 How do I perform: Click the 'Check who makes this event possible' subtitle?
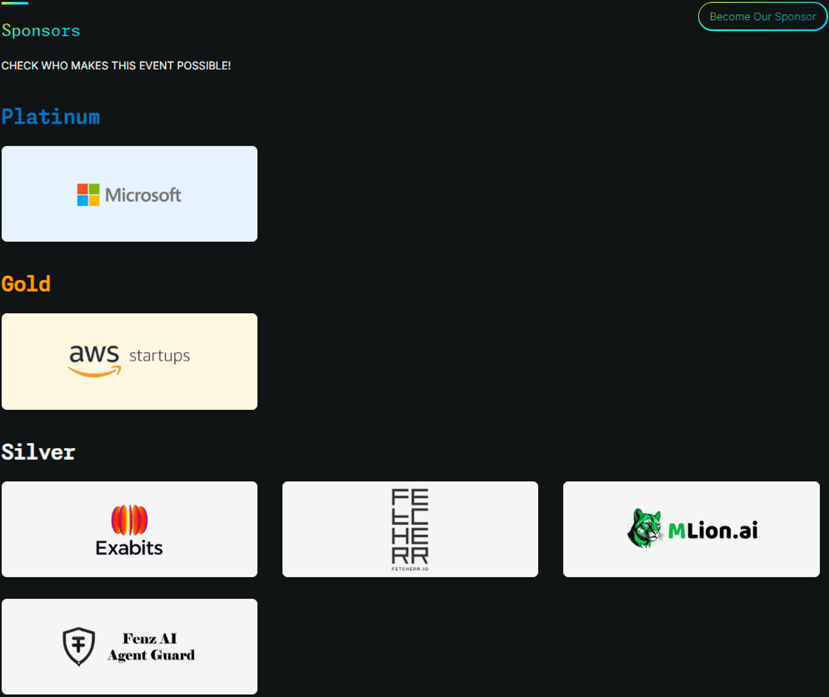pos(116,66)
